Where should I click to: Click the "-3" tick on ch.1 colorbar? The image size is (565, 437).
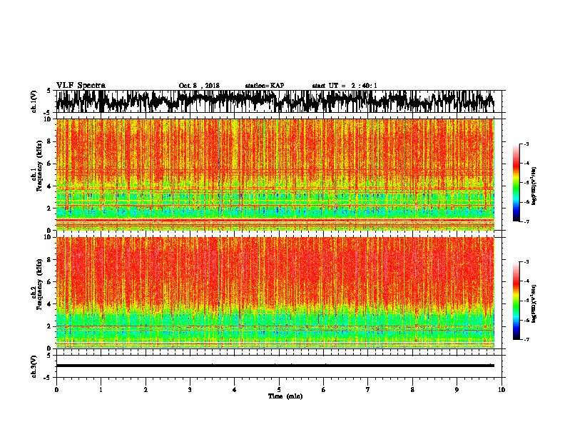[x=526, y=144]
